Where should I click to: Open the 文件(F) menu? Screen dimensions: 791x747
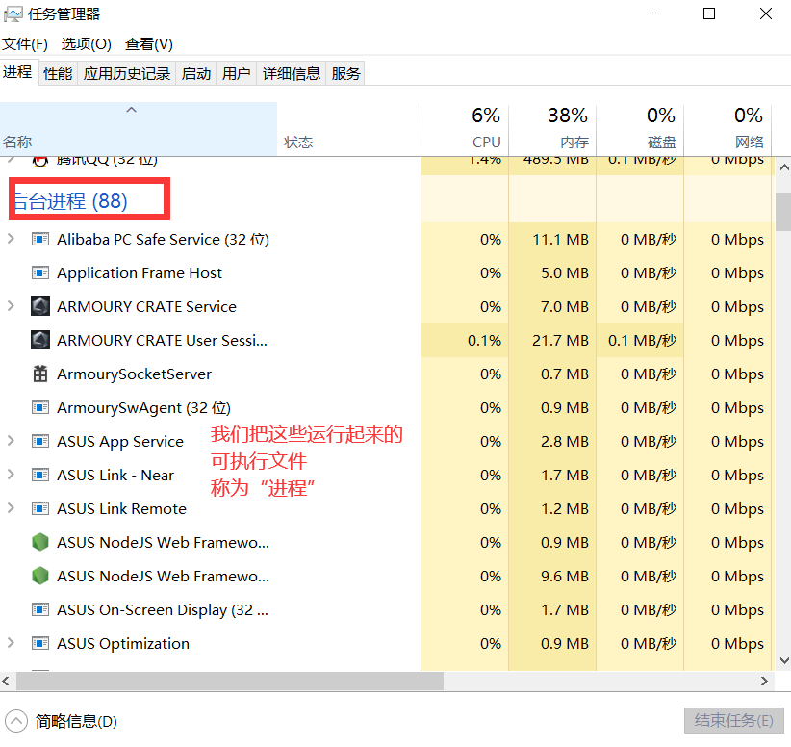click(x=25, y=44)
